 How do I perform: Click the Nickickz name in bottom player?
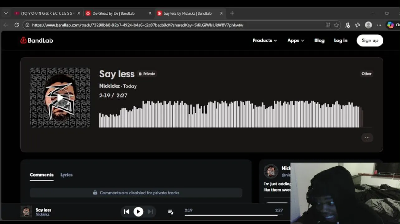[42, 214]
